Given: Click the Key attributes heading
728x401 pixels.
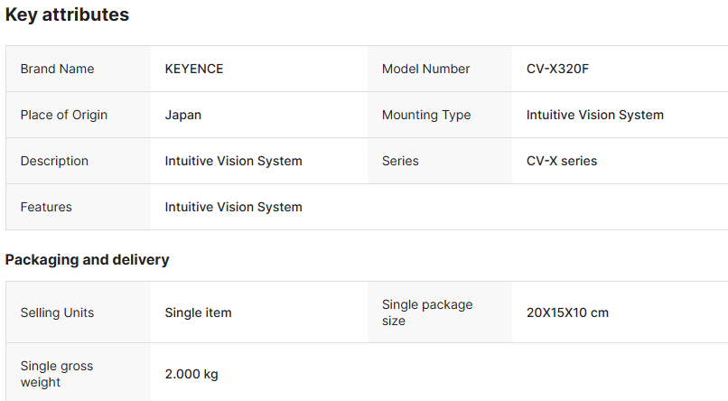Looking at the screenshot, I should click(x=67, y=15).
